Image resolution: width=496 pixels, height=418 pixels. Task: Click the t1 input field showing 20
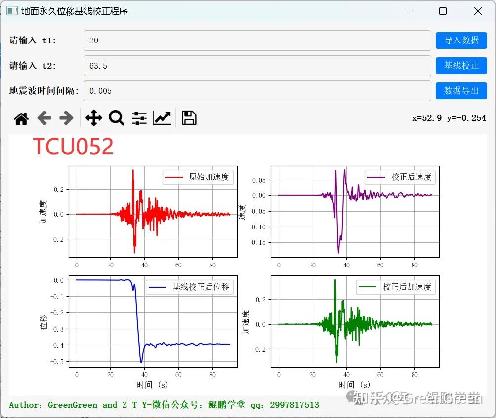257,41
